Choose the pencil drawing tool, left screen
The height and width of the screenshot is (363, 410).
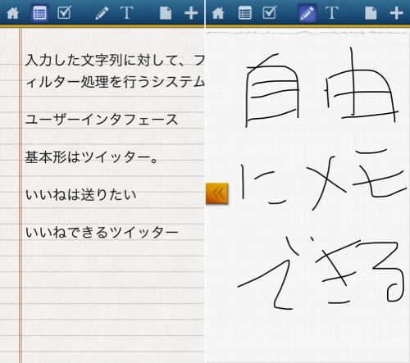click(x=102, y=13)
